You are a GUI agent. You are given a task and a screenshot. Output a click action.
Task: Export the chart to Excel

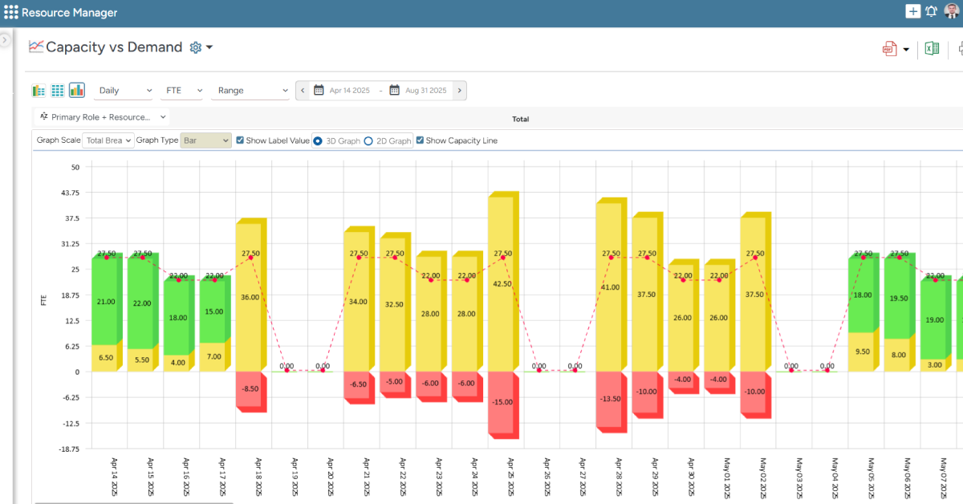(931, 49)
